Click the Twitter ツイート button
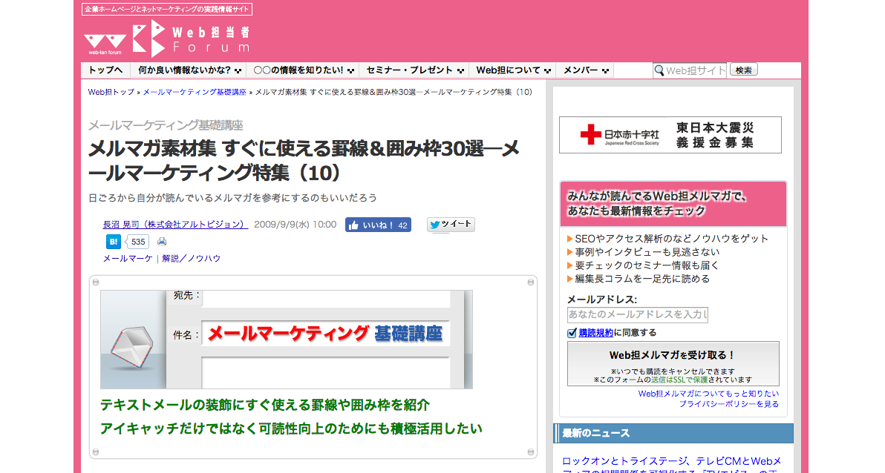This screenshot has width=885, height=473. point(451,225)
